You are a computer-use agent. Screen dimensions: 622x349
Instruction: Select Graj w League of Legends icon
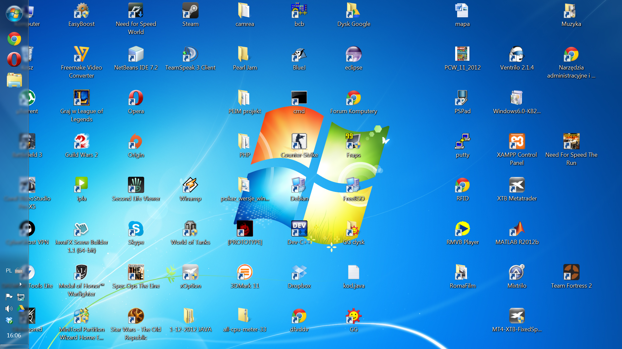81,106
